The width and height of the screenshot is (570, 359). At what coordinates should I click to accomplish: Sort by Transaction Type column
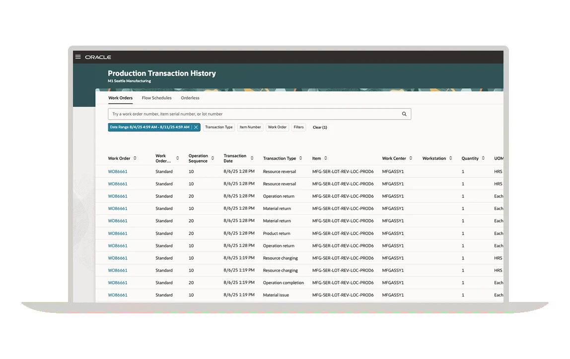point(301,159)
